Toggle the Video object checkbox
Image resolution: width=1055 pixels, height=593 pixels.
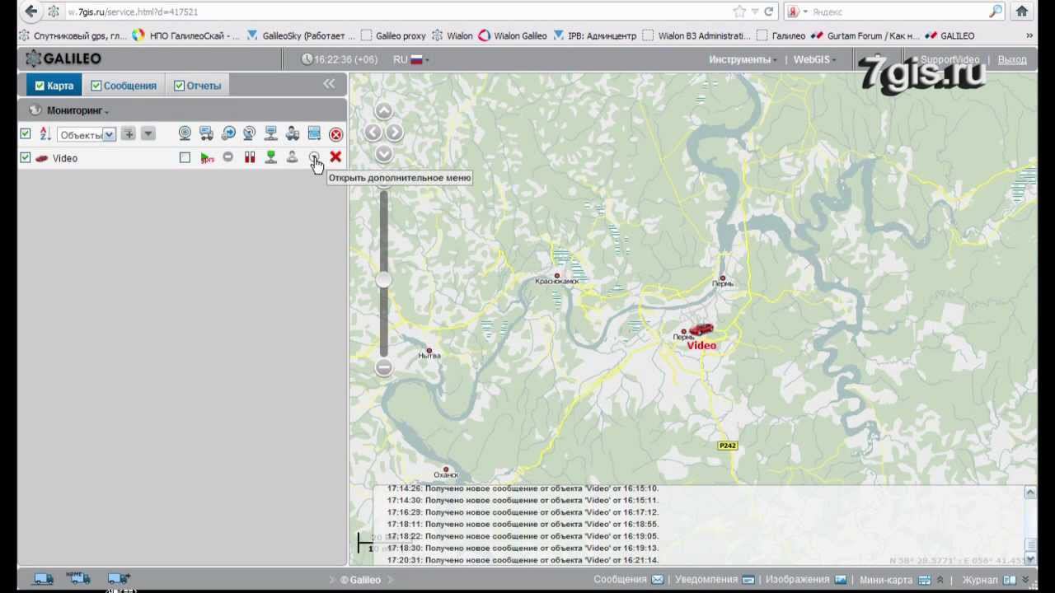26,158
